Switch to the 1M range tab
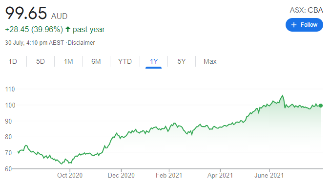 pyautogui.click(x=68, y=61)
